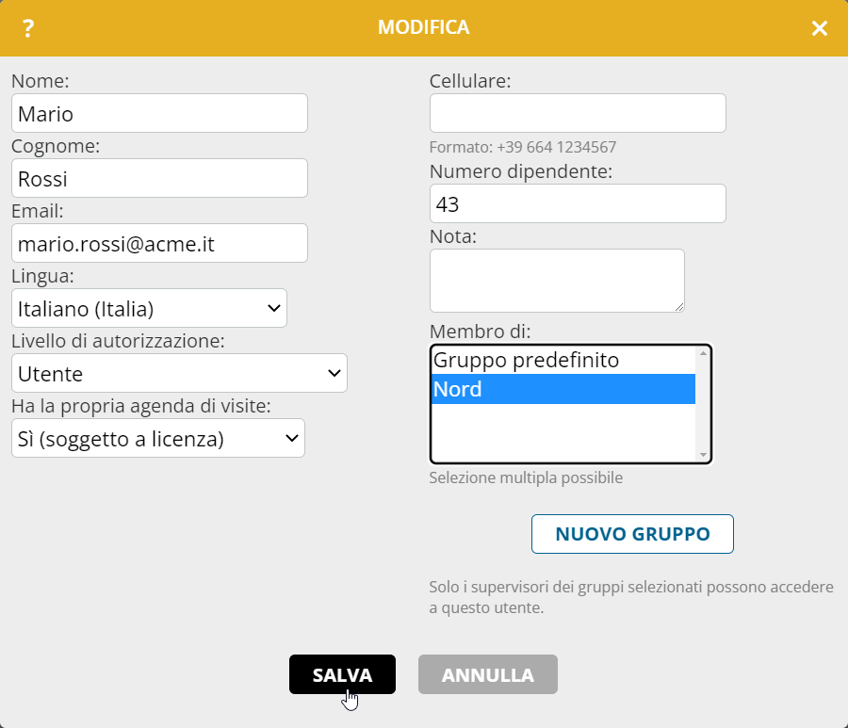Image resolution: width=848 pixels, height=728 pixels.
Task: Click the scroll down arrow in Membro di list
Action: 703,455
